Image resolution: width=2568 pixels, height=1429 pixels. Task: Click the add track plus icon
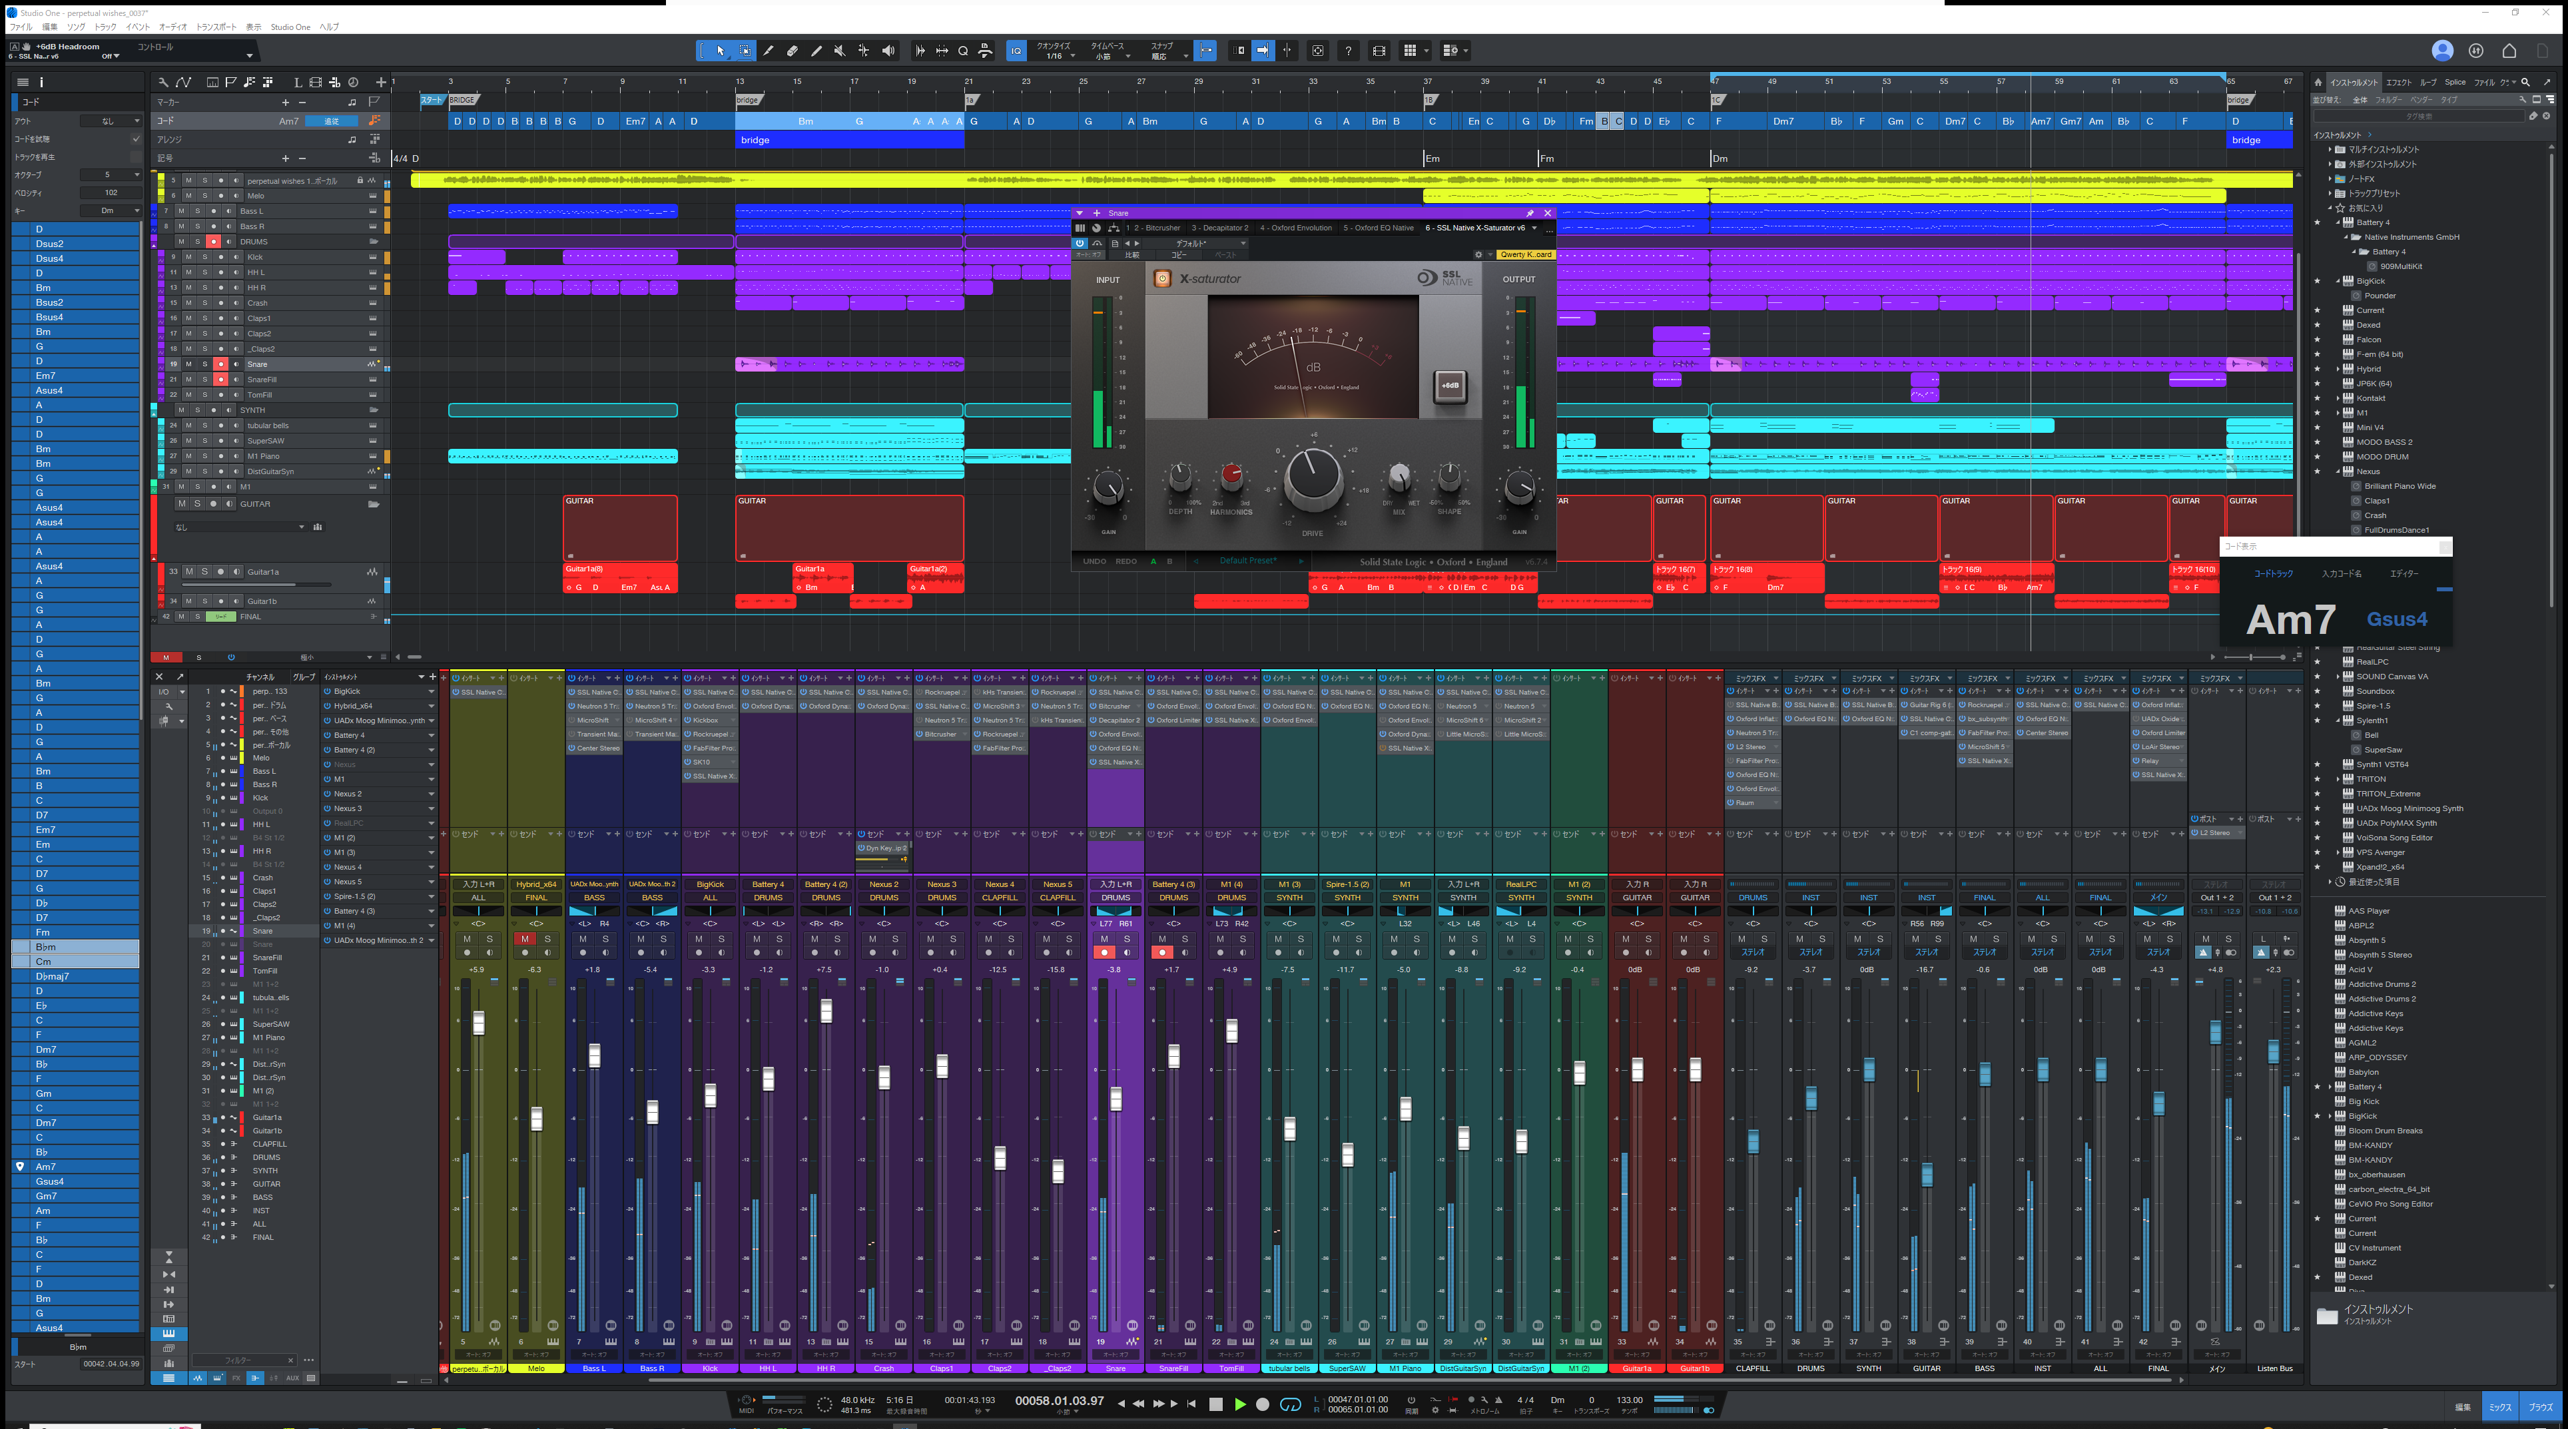pos(381,82)
